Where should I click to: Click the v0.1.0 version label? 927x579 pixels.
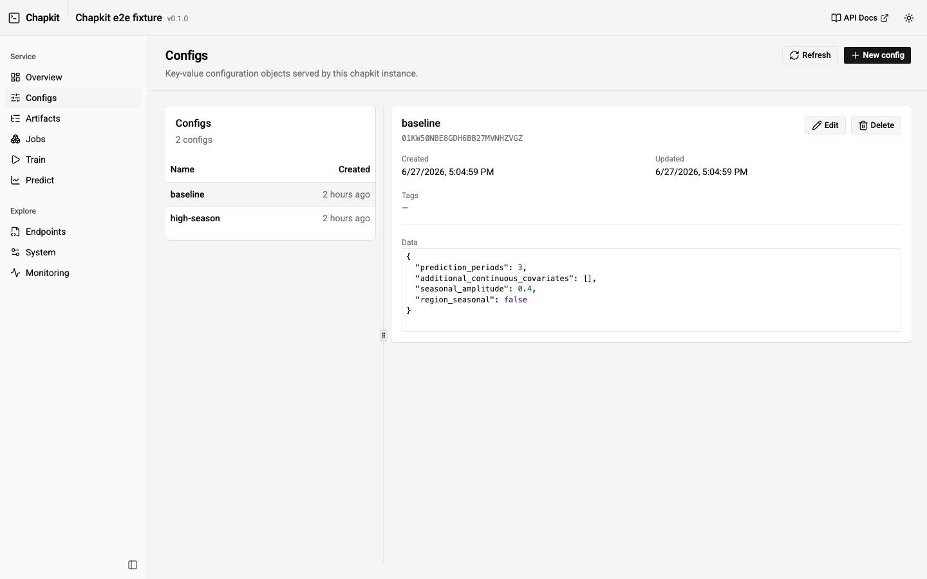[x=178, y=19]
